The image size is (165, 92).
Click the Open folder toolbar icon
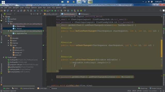point(2,11)
